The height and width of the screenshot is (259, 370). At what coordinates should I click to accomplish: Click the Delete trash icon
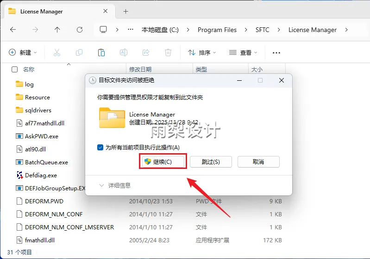point(168,52)
